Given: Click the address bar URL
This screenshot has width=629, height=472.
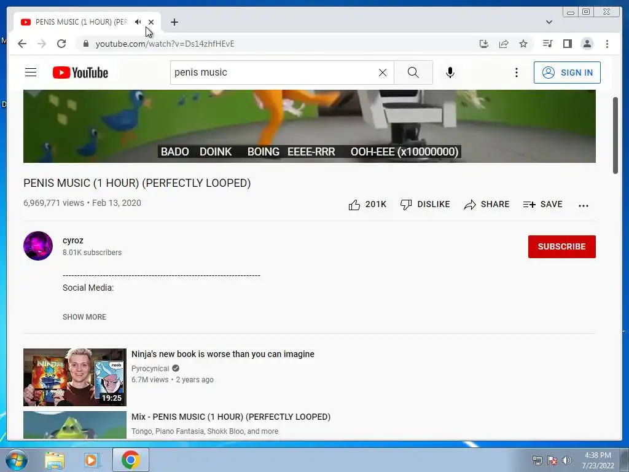Looking at the screenshot, I should point(165,44).
